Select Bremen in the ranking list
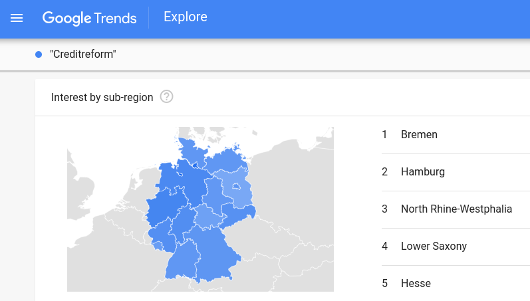 (x=419, y=135)
